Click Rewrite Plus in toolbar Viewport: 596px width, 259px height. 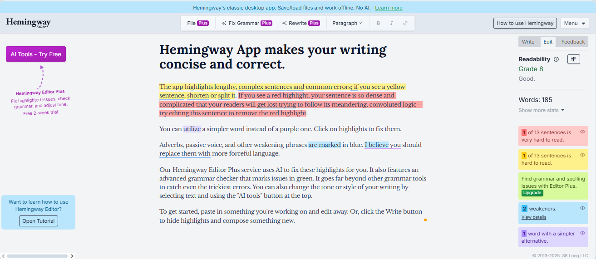coord(301,23)
